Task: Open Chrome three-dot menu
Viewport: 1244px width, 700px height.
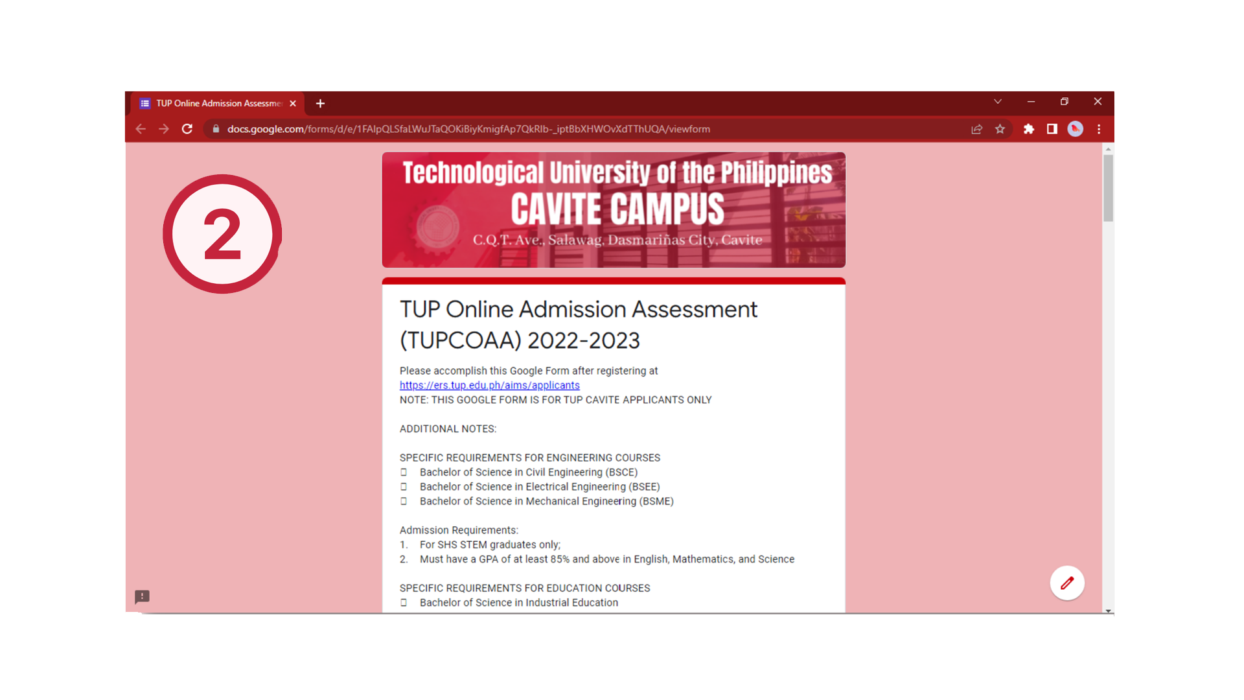Action: [x=1099, y=129]
